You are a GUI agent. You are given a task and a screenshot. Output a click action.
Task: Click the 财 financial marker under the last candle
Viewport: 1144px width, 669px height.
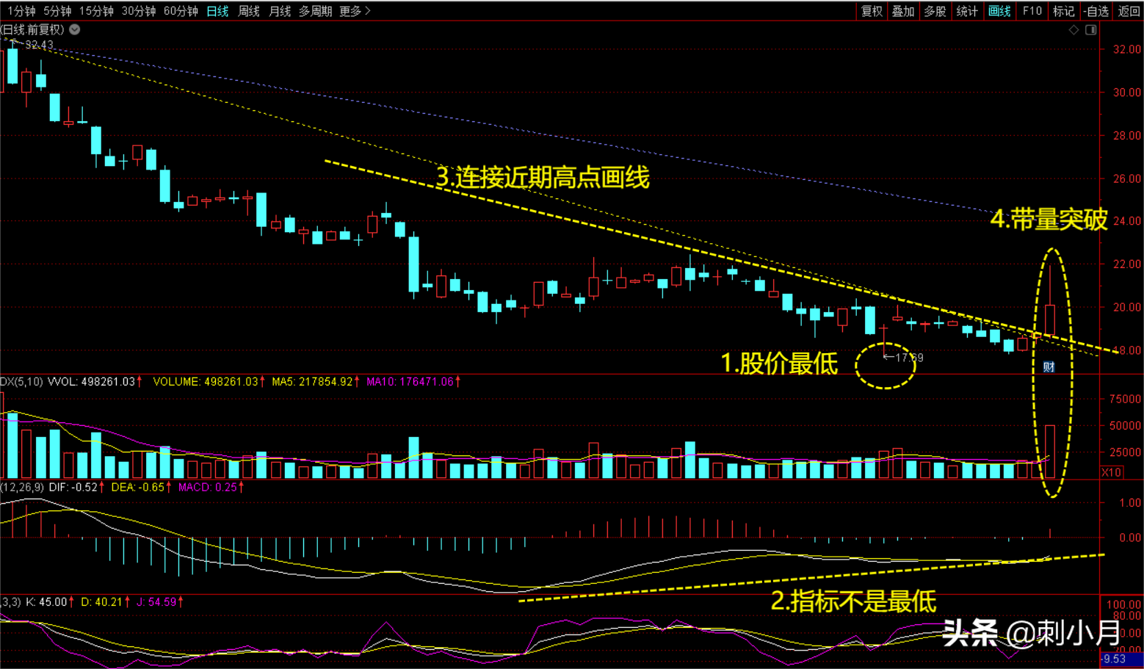coord(1049,366)
